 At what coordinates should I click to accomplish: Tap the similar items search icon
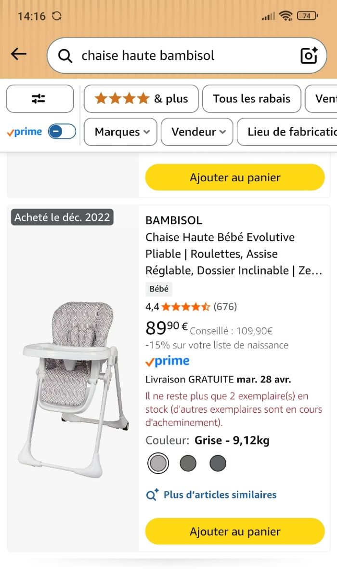pos(152,495)
